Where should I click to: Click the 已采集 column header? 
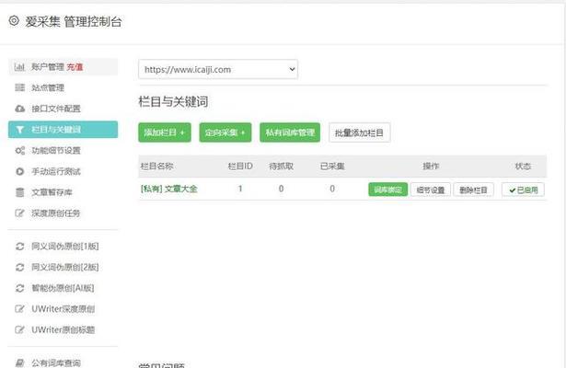tap(332, 167)
